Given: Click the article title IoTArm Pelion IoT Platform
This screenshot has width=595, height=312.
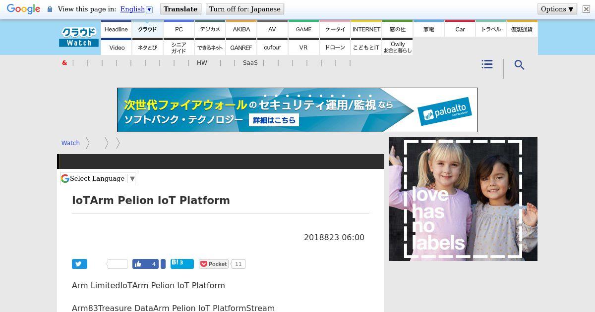Looking at the screenshot, I should pyautogui.click(x=151, y=200).
